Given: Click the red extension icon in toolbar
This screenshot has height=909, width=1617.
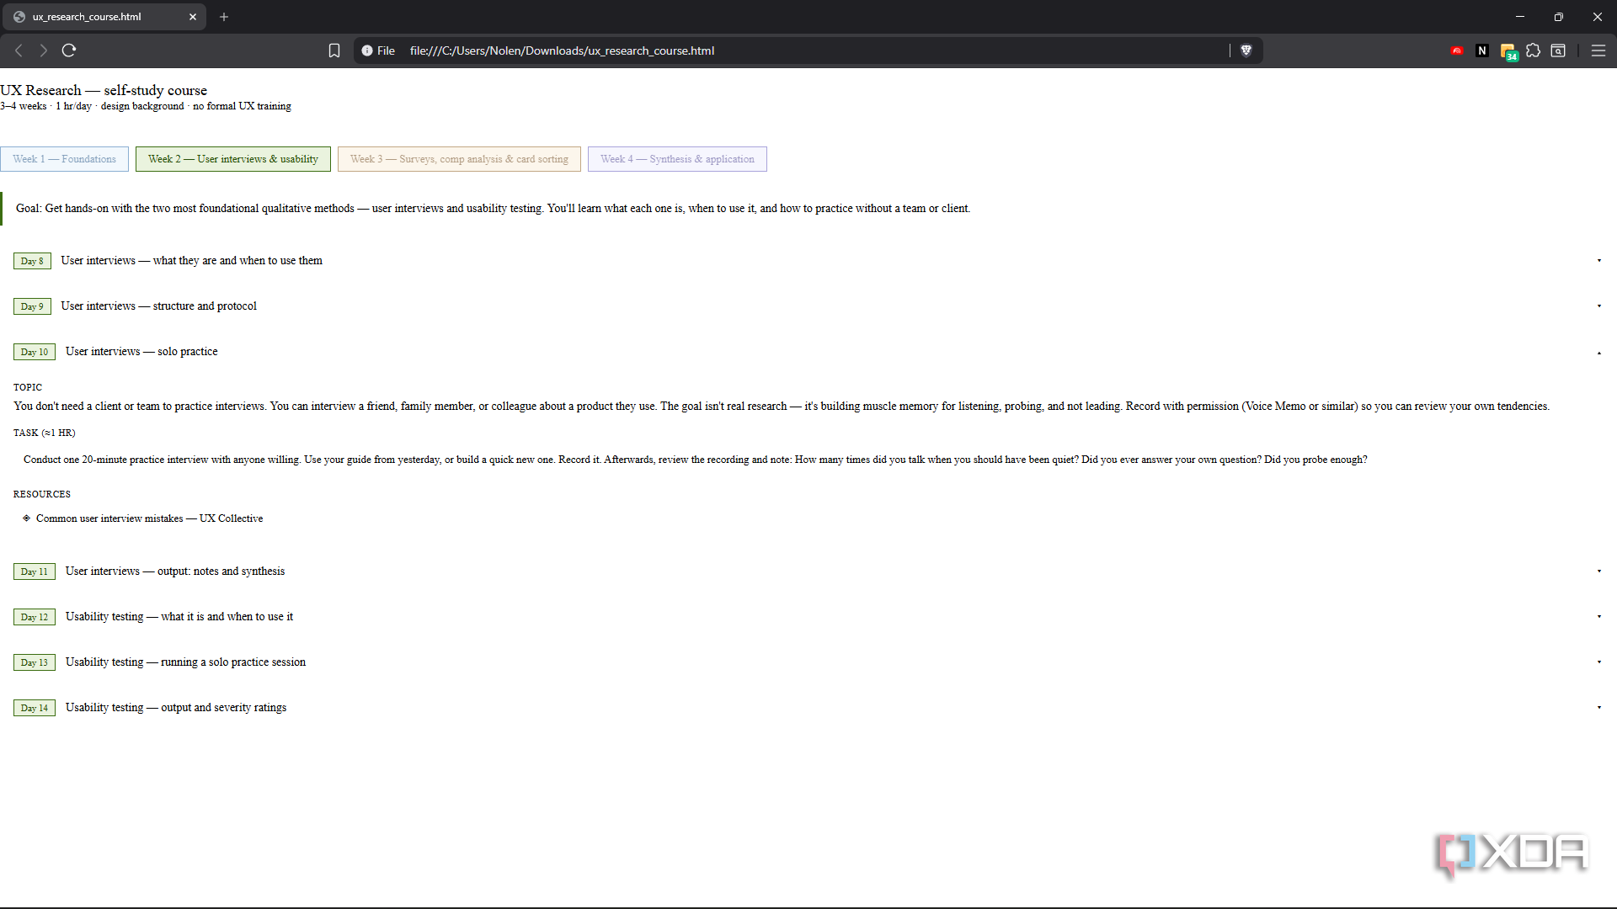Looking at the screenshot, I should click(x=1457, y=50).
